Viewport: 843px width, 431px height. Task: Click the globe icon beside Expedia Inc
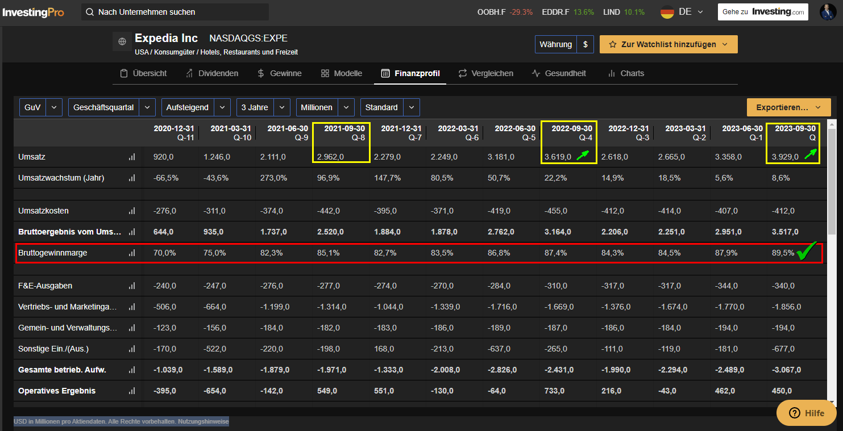[122, 42]
